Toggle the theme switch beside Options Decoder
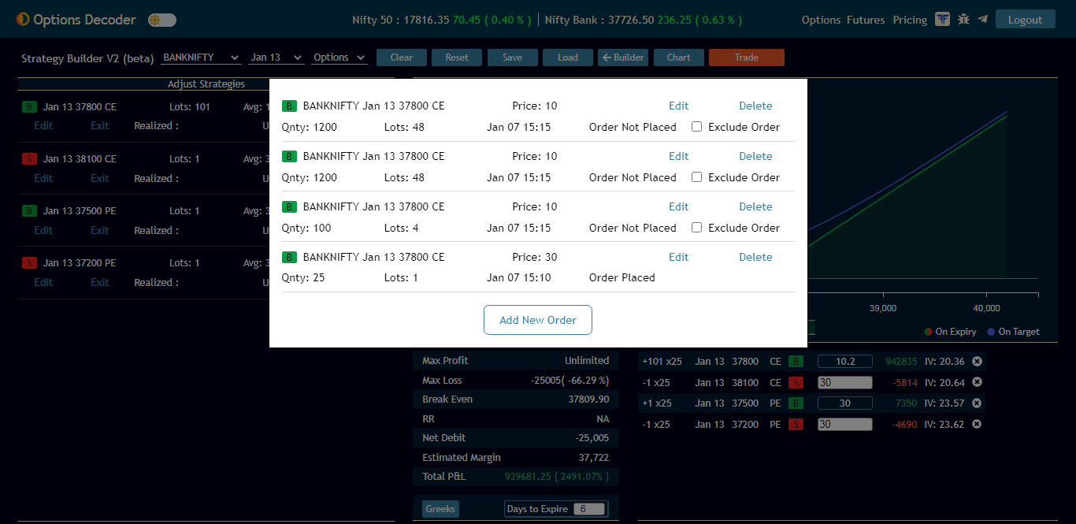The width and height of the screenshot is (1076, 524). pyautogui.click(x=162, y=20)
